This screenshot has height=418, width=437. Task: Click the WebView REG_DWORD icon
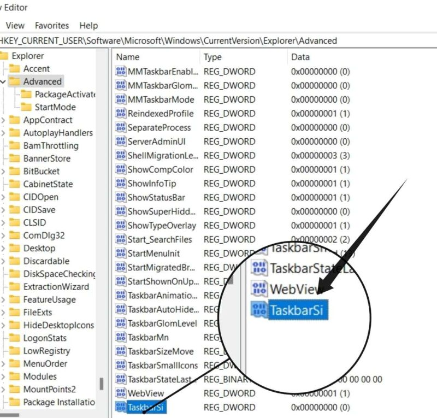coord(121,393)
